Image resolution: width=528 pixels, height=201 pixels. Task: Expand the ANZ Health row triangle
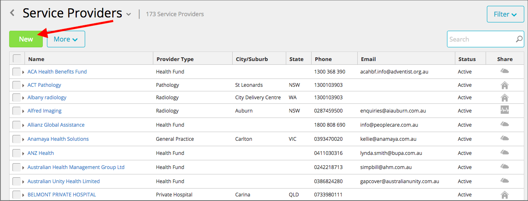click(23, 154)
